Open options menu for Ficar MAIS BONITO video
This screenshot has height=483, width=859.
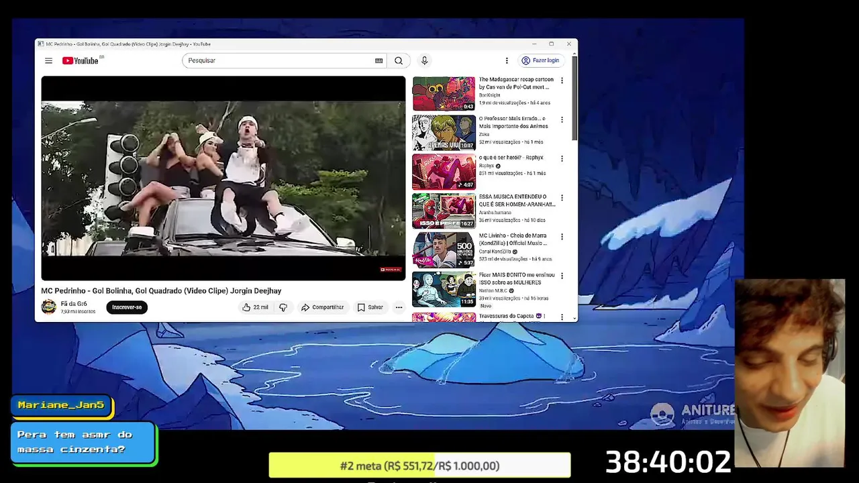[562, 276]
